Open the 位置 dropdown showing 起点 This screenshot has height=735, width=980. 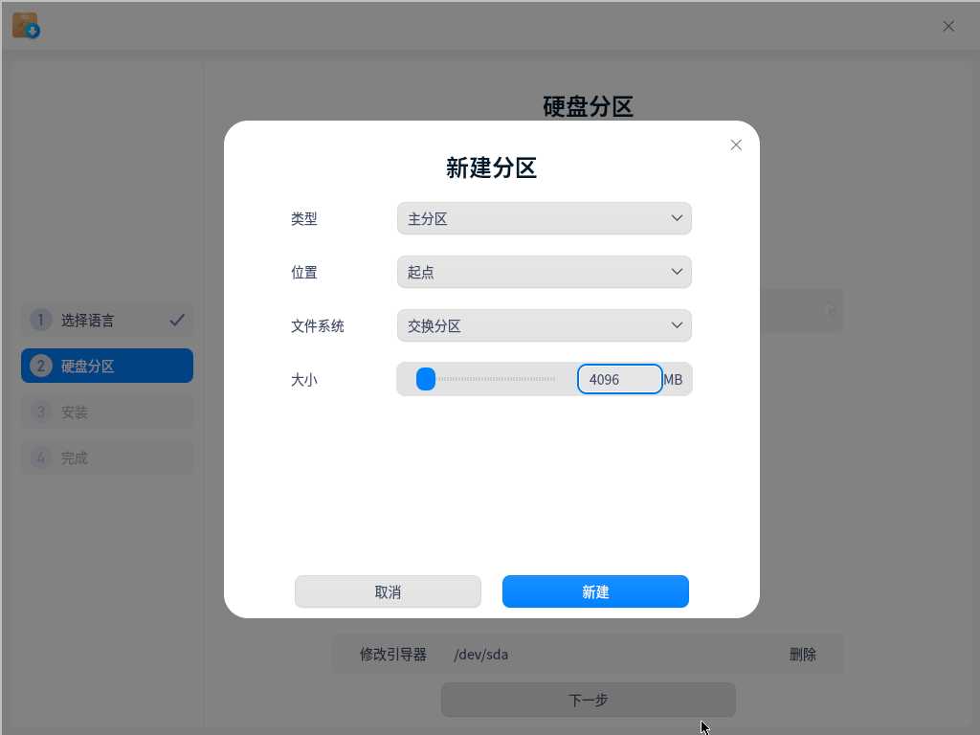544,272
